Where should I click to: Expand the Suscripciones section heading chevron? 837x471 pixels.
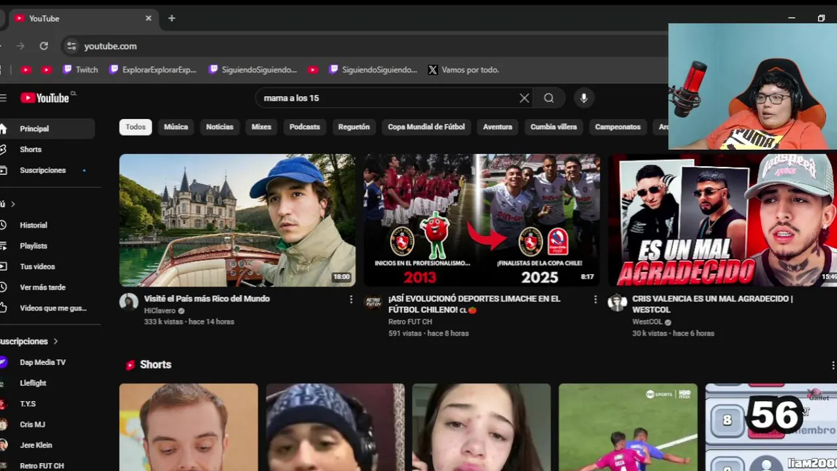(x=56, y=341)
